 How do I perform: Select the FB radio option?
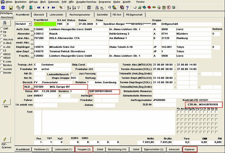(2, 32)
